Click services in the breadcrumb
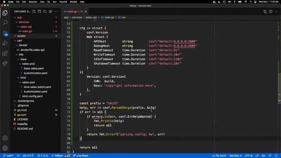Viewport: 281px width, 158px height. tap(77, 18)
